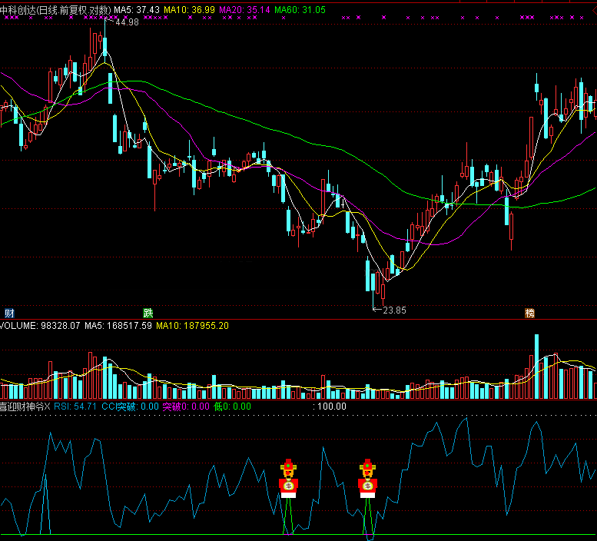The image size is (597, 541).
Task: Click the 44.98 high price label
Action: coord(127,22)
